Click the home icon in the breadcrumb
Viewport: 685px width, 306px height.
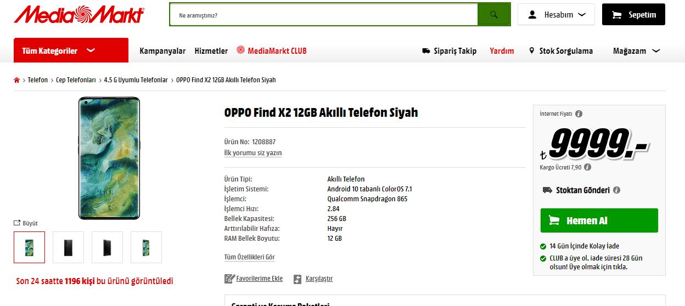[17, 80]
